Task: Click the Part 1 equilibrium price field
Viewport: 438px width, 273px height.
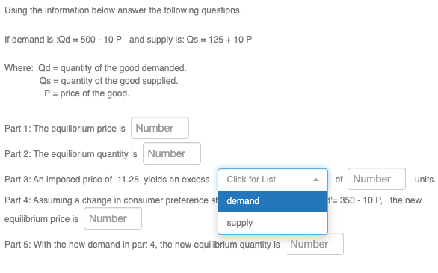Action: coord(160,128)
